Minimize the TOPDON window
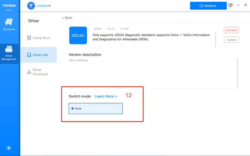Image resolution: width=250 pixels, height=156 pixels. (238, 5)
